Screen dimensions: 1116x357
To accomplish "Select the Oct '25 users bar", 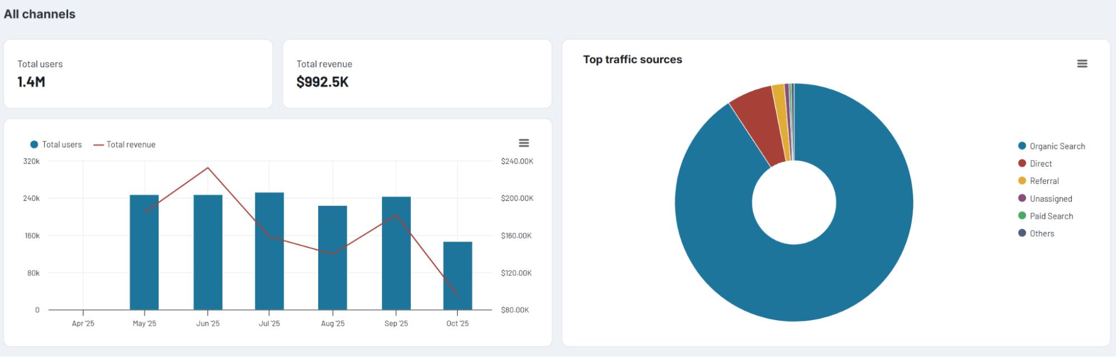I will pos(458,276).
